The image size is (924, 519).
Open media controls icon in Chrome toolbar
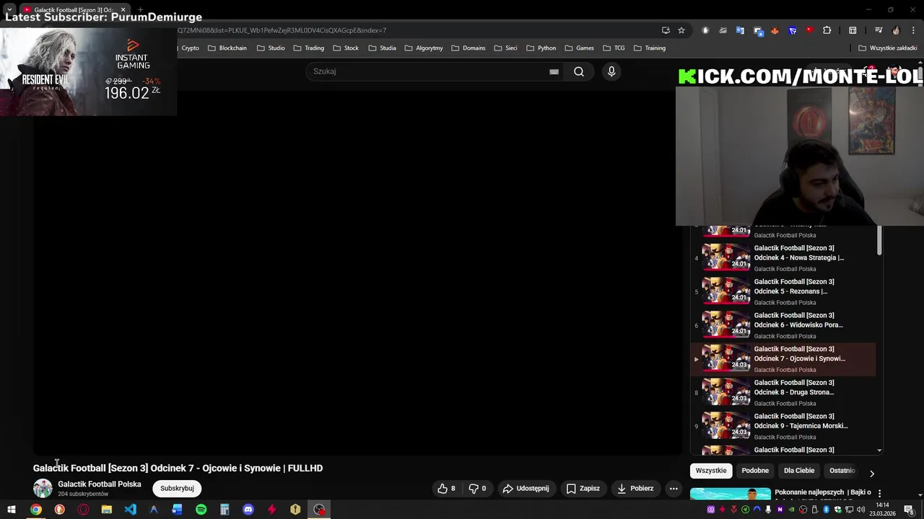click(x=879, y=30)
